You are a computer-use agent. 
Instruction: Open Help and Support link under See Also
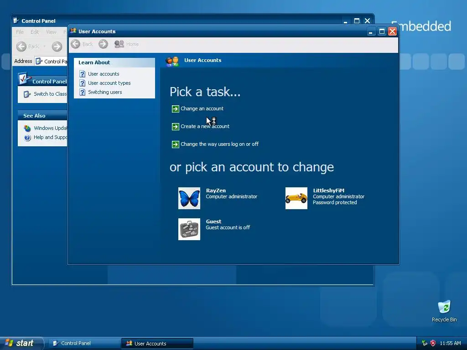click(50, 137)
